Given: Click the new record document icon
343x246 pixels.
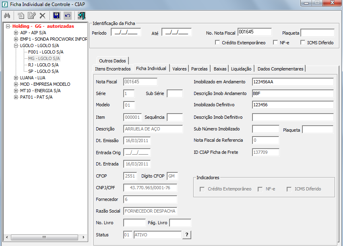Looking at the screenshot, I should tap(21, 16).
